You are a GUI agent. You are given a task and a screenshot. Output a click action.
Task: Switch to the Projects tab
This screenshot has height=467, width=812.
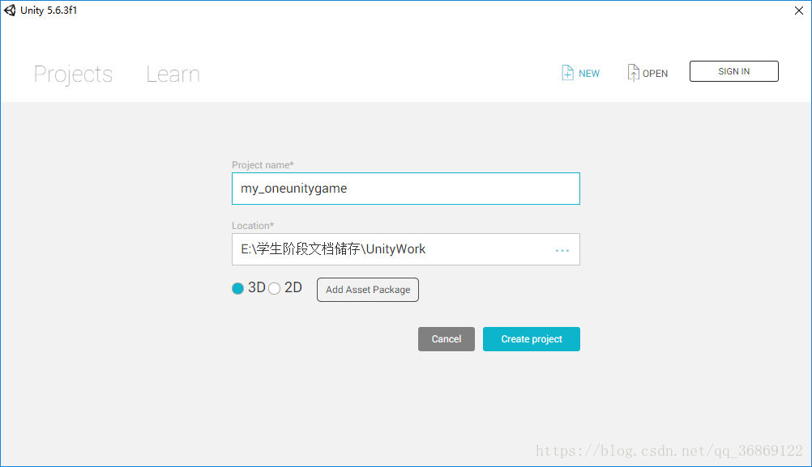click(73, 74)
